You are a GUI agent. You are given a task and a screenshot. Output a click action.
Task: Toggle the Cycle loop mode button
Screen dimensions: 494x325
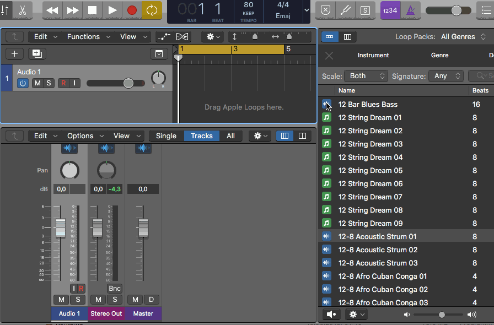(152, 10)
